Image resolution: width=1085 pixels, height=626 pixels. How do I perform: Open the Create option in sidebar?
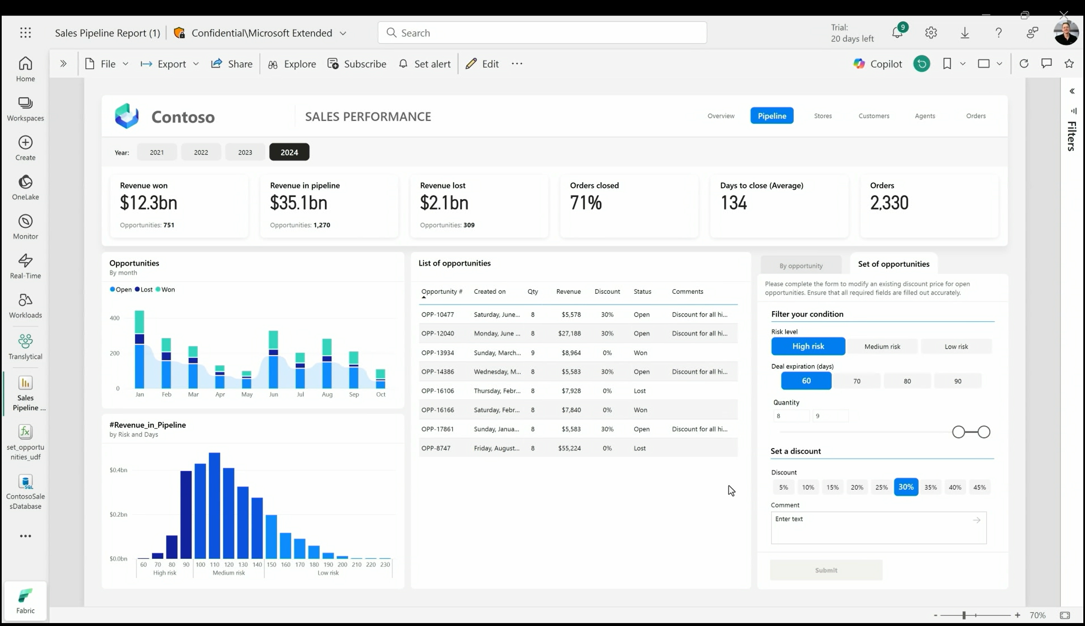pyautogui.click(x=25, y=148)
